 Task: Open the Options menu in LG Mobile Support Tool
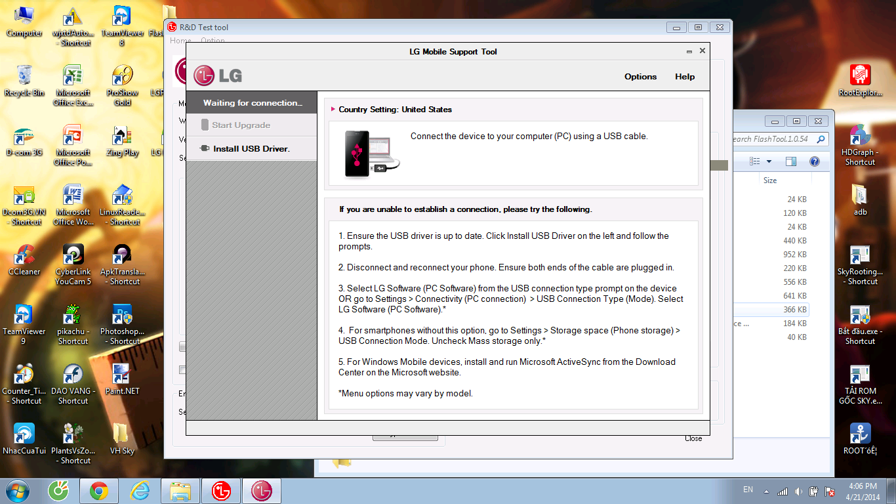click(640, 77)
